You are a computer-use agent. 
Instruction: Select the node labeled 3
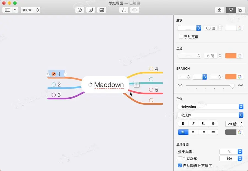click(59, 95)
